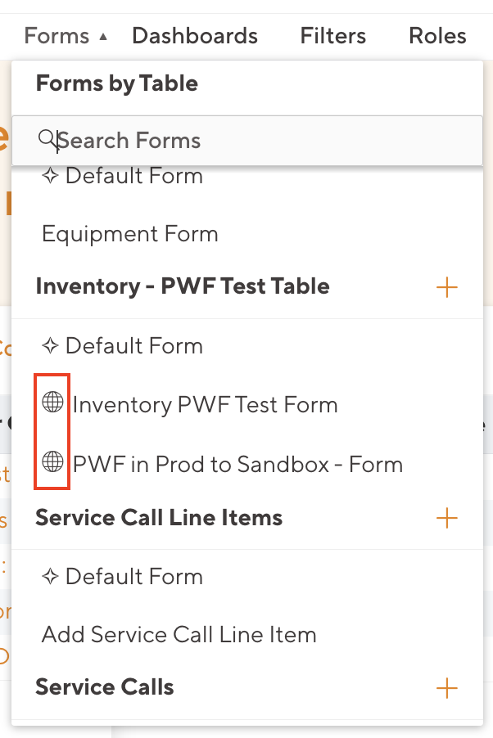Select the Inventory - PWF Test Table heading
The image size is (493, 738).
[183, 286]
